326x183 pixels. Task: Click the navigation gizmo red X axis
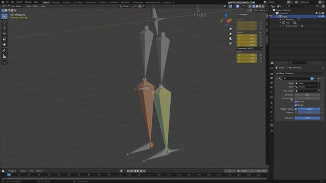pos(229,21)
